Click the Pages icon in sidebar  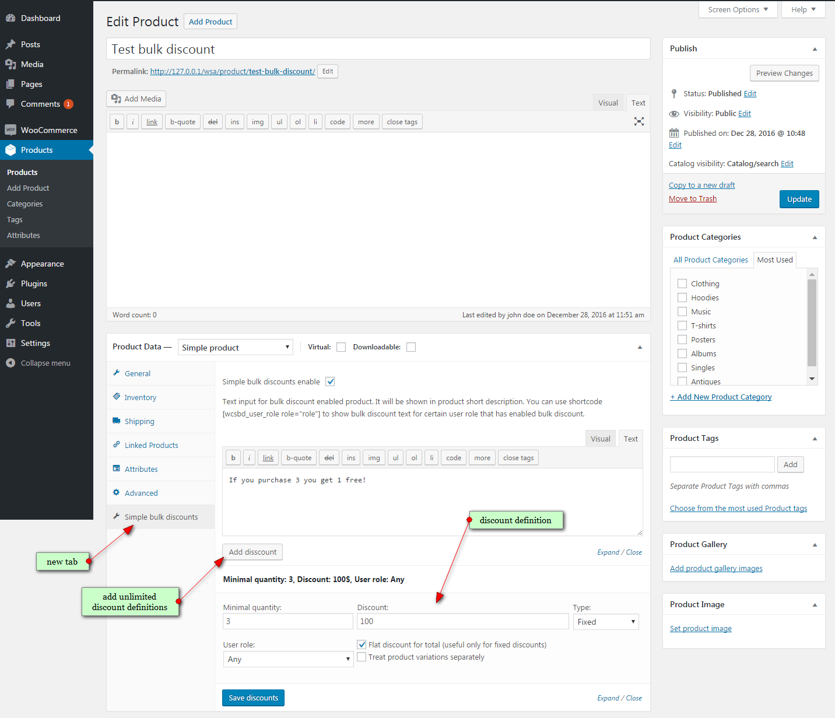10,84
